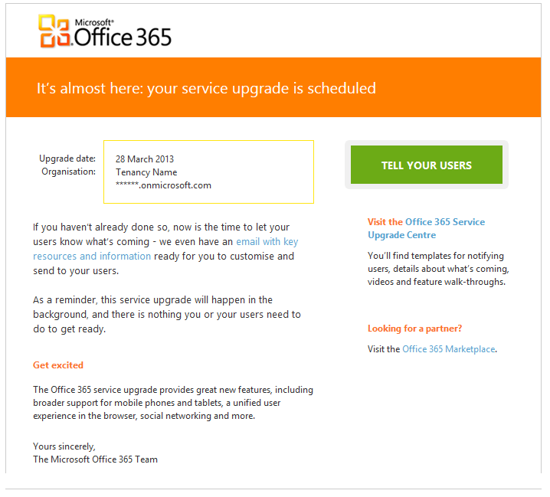Click the "Upgrade date:" label
550x497 pixels.
click(67, 159)
